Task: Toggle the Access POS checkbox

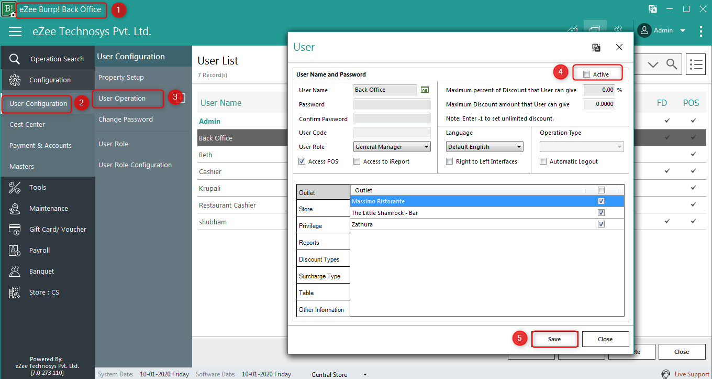Action: pyautogui.click(x=302, y=161)
